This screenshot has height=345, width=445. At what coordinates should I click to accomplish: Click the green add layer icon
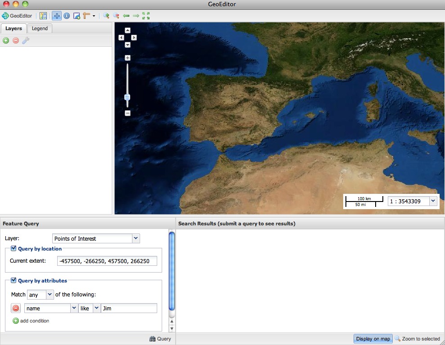click(6, 41)
